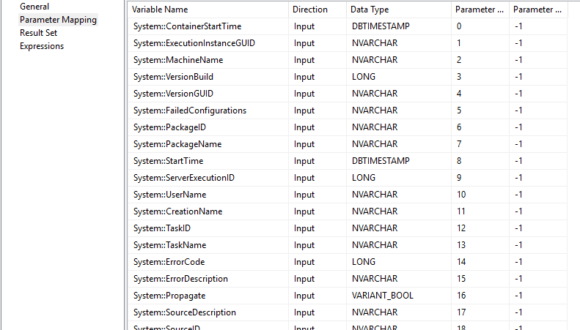The width and height of the screenshot is (580, 330).
Task: Sort by Variable Name column header
Action: coord(208,10)
